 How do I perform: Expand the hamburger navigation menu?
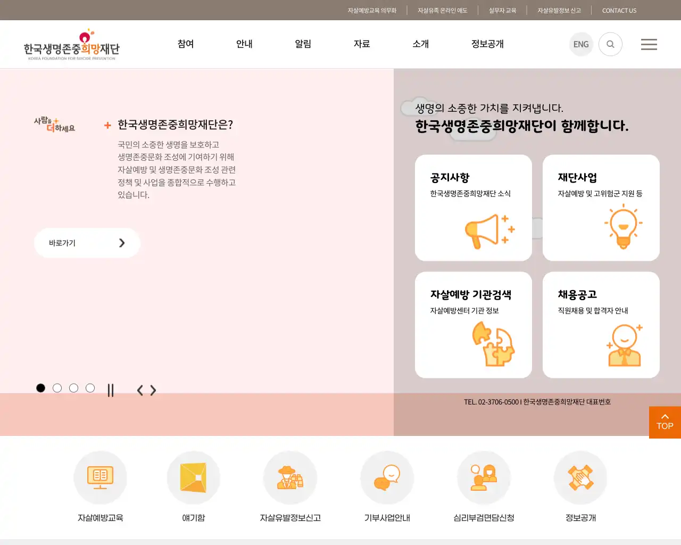tap(649, 44)
